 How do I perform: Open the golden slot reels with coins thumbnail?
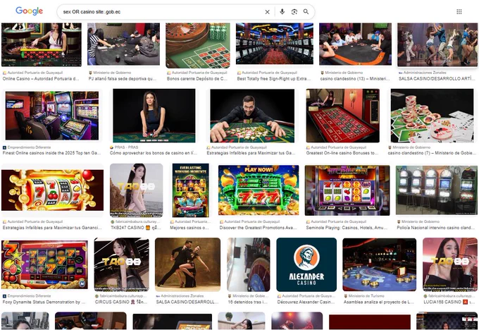pyautogui.click(x=53, y=190)
